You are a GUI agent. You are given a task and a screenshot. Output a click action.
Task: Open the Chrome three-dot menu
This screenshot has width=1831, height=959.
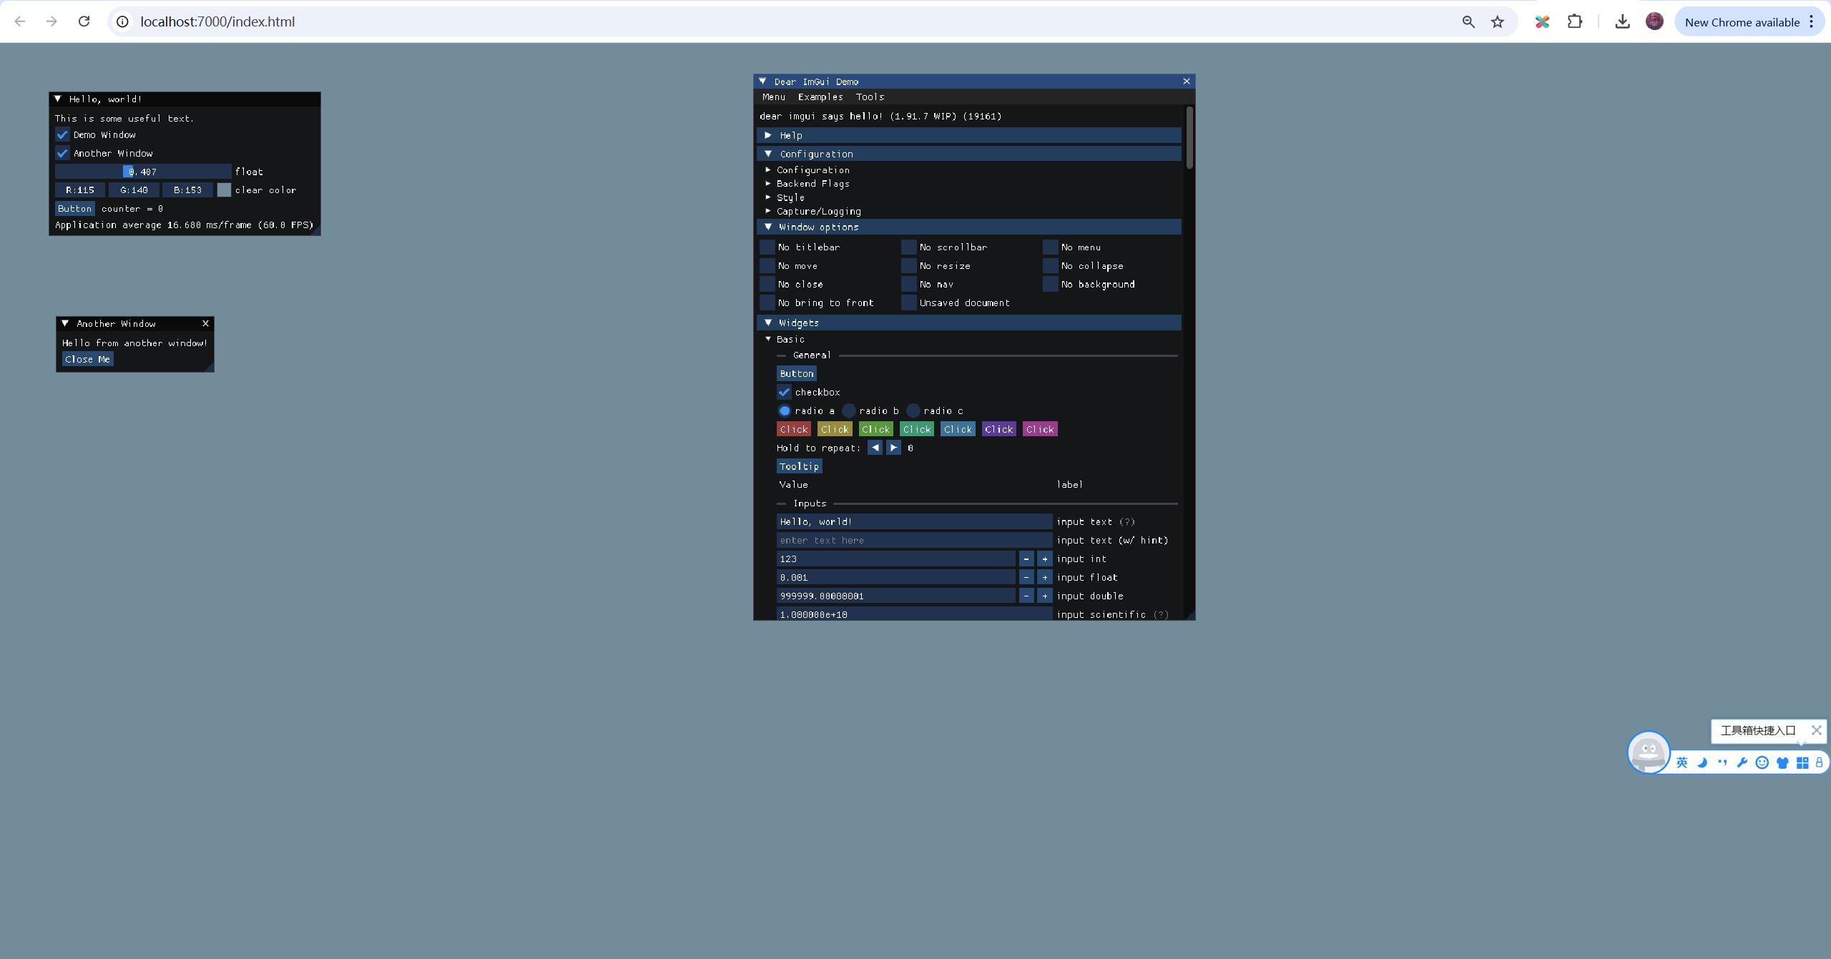1812,21
